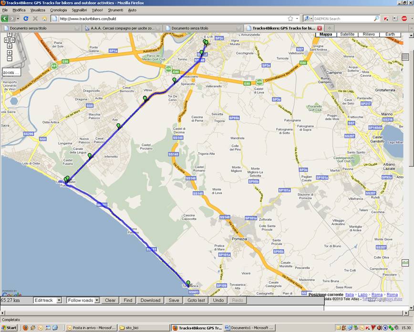Switch to the first Documento senza titolo tab
414x332 pixels.
(x=41, y=28)
